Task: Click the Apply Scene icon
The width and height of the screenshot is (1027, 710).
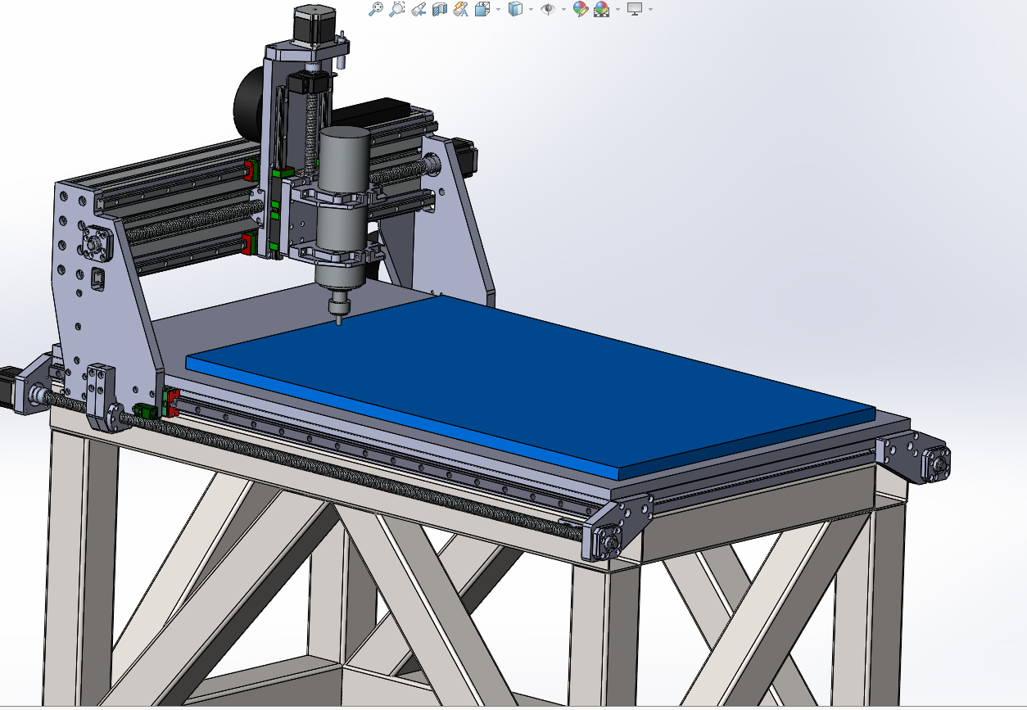Action: (x=602, y=9)
